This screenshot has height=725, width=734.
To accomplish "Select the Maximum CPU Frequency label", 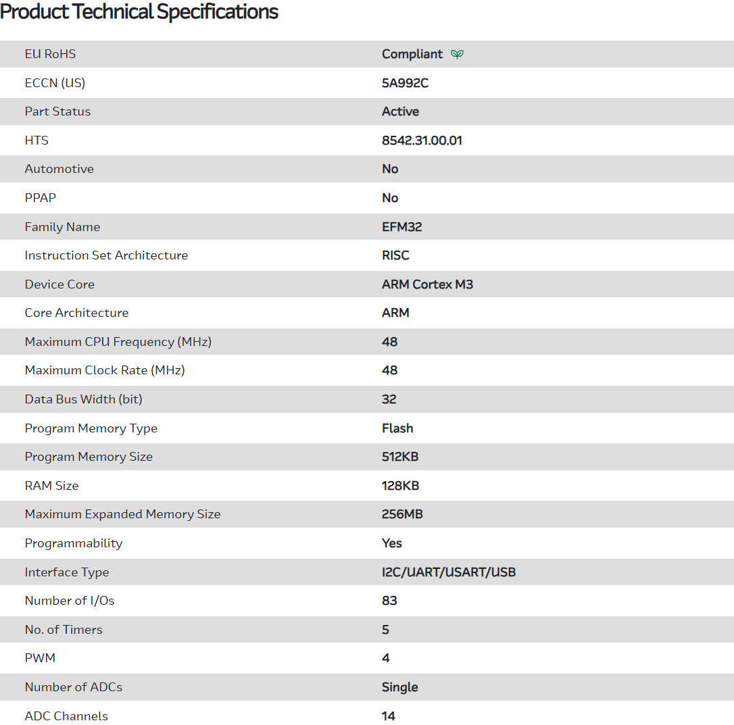I will click(118, 342).
